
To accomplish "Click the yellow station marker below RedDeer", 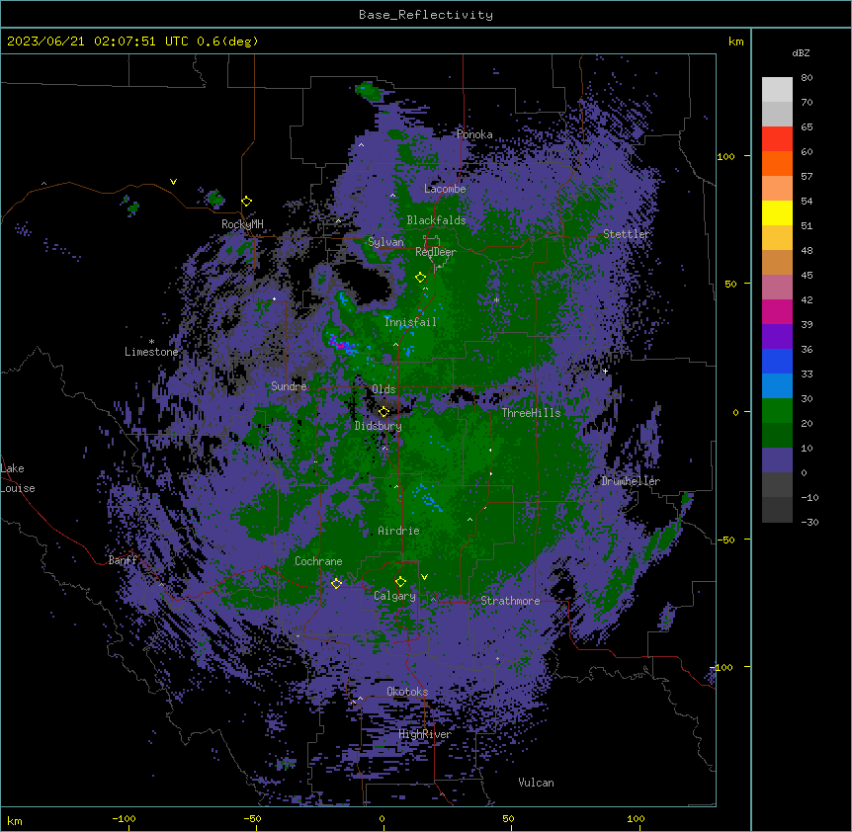I will point(420,278).
